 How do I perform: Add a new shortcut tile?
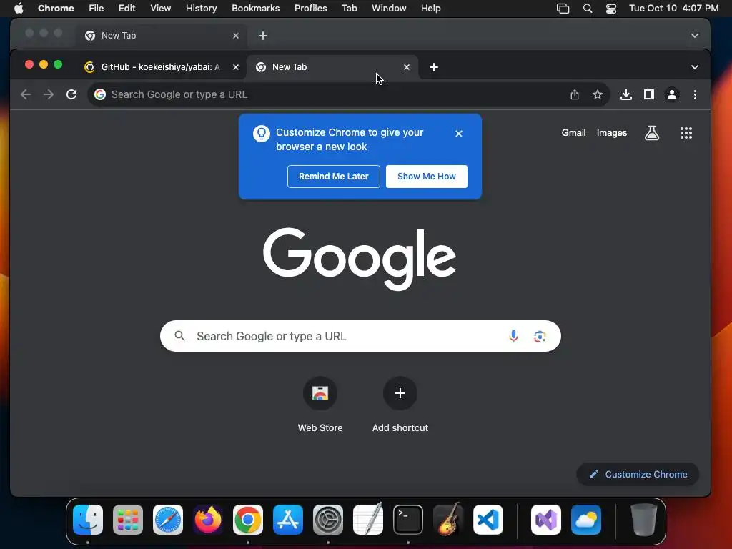click(400, 405)
